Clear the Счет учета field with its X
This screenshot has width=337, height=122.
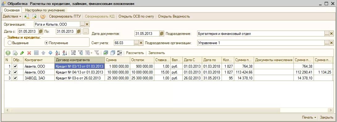(141, 43)
